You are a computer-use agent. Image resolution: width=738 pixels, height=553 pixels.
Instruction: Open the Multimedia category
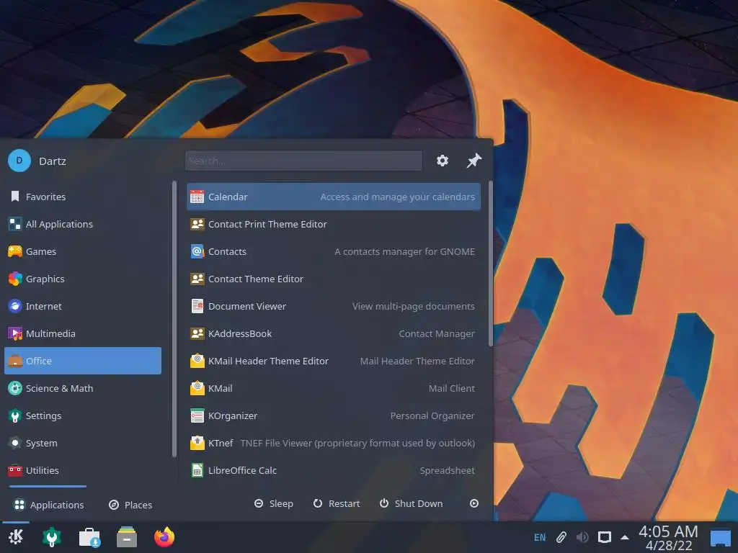tap(83, 333)
